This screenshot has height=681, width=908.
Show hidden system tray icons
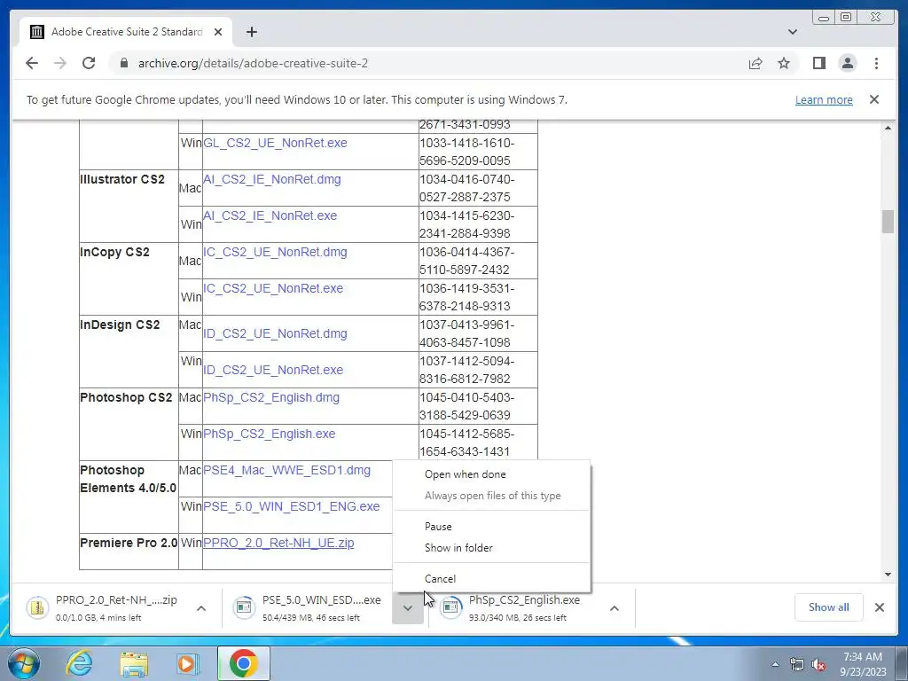click(x=775, y=664)
